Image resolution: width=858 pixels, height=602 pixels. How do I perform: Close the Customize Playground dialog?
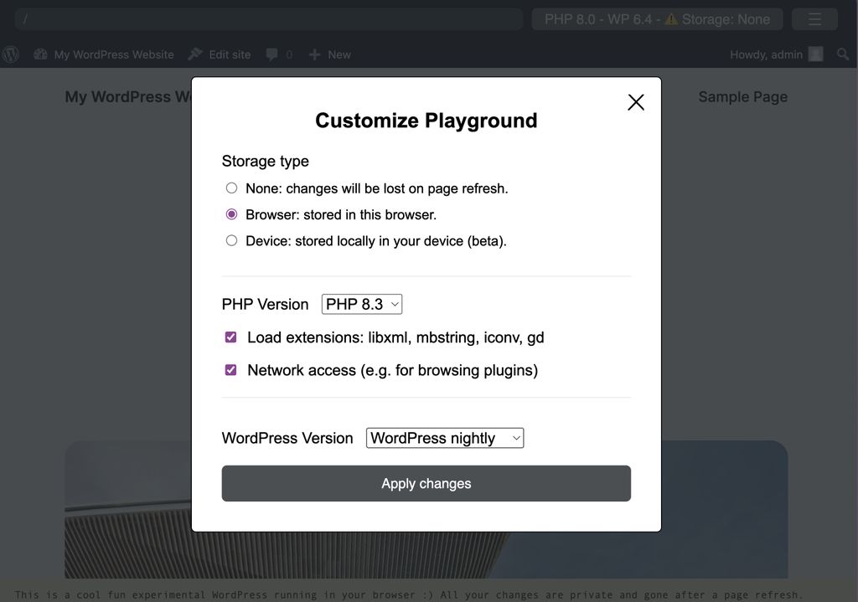pos(636,102)
